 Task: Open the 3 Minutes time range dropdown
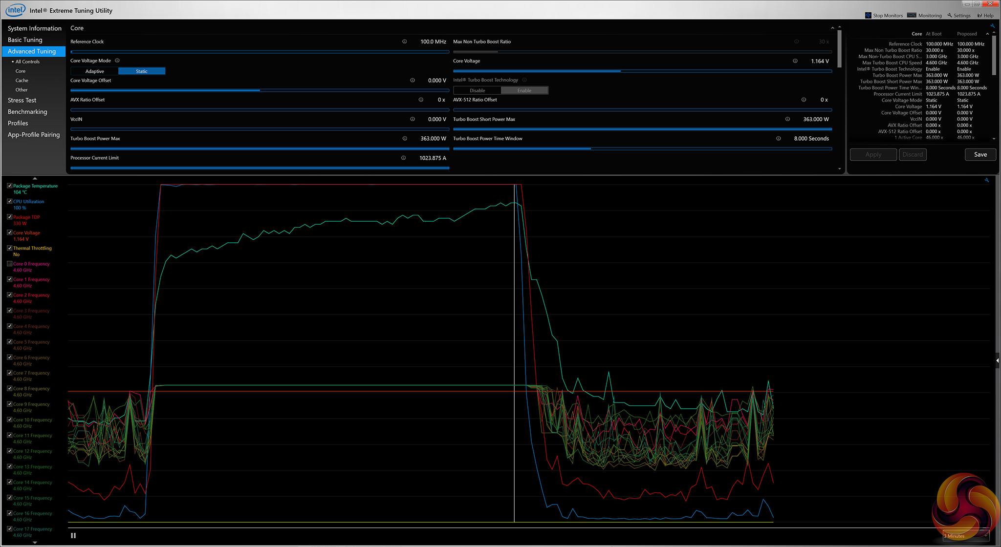966,536
